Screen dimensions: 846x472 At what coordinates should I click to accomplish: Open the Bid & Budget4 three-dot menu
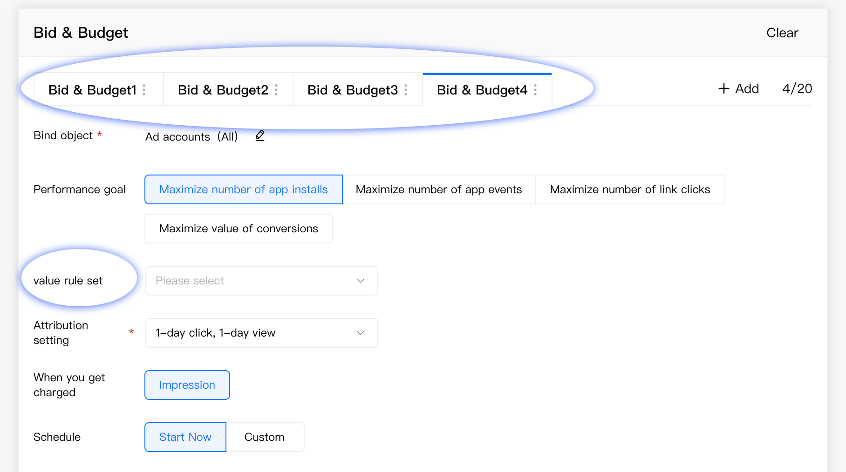click(535, 90)
